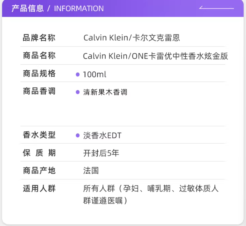246x226 pixels.
Task: Select the 产品信息 / INFORMATION header title
Action: [57, 8]
